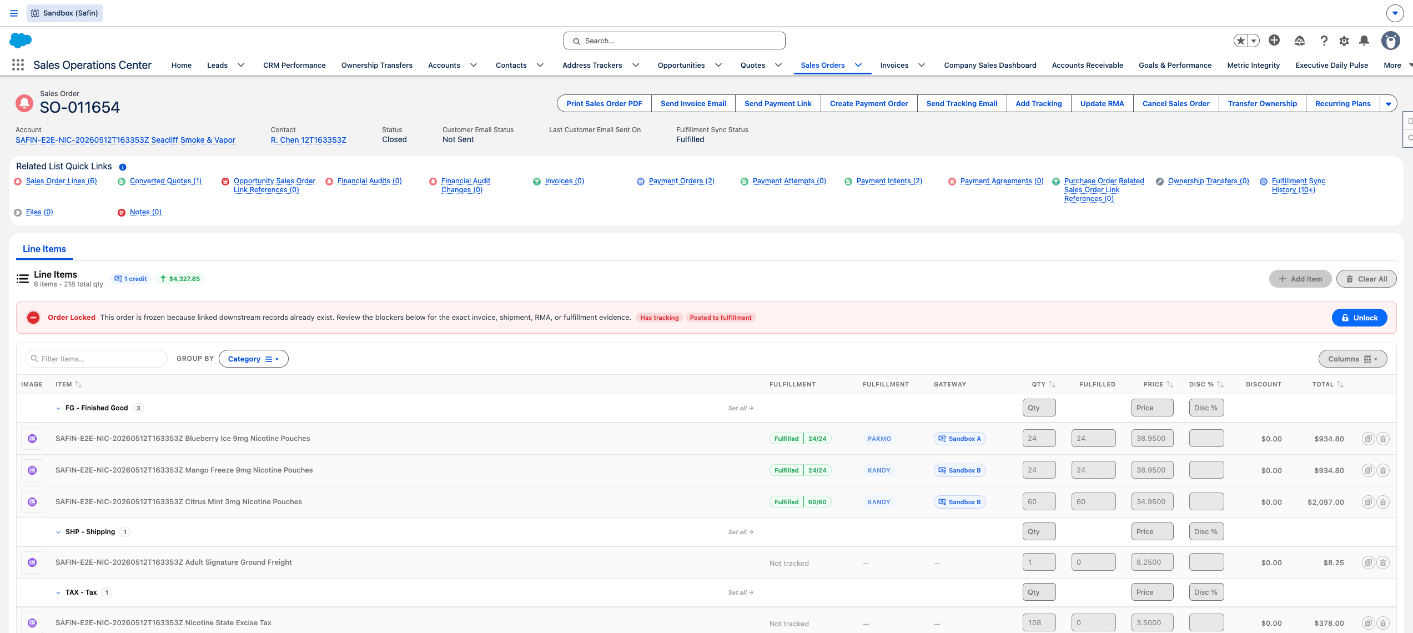Click the copy icon for Ground Freight row
This screenshot has height=633, width=1413.
(x=1369, y=562)
